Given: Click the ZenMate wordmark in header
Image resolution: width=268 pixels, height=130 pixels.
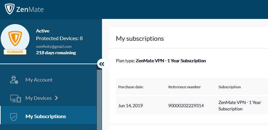Looking at the screenshot, I should pyautogui.click(x=30, y=10).
